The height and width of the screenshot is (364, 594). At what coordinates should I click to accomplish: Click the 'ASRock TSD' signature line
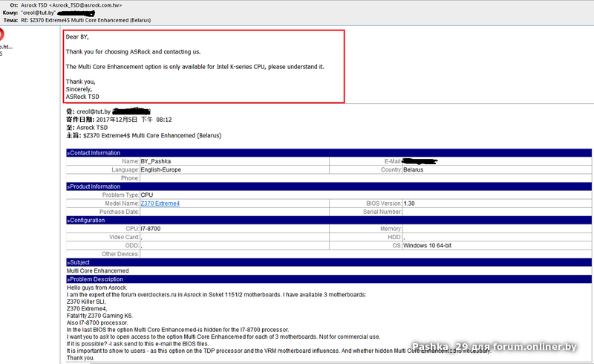[x=82, y=97]
